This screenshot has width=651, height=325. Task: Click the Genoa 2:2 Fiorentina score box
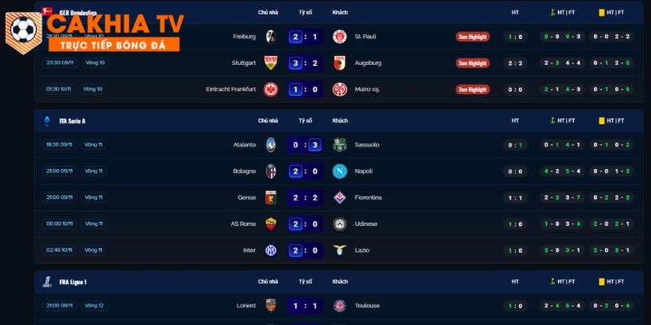coord(305,197)
